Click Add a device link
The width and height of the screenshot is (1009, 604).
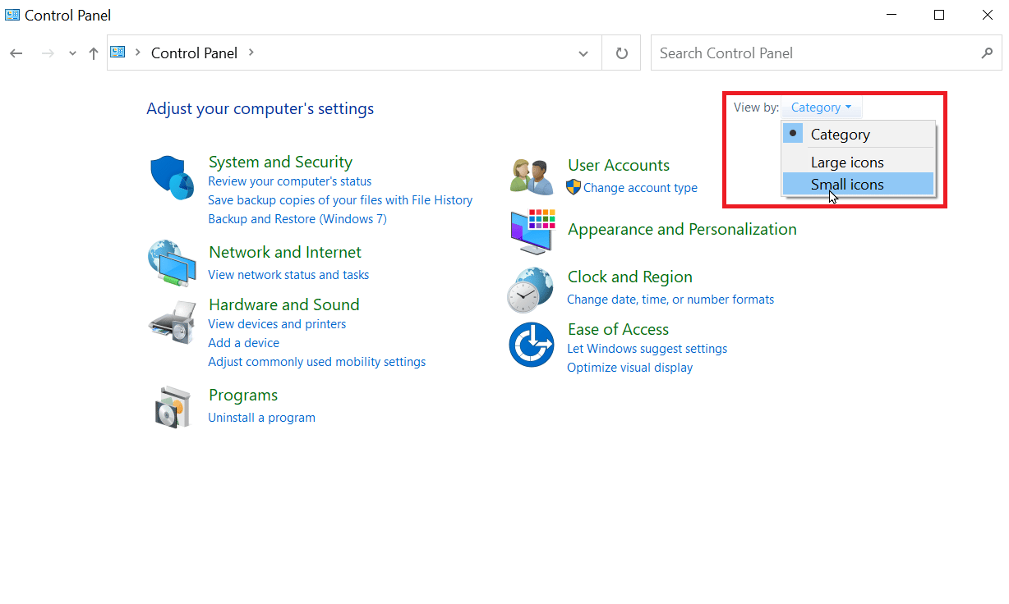[x=243, y=343]
